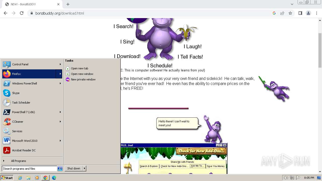Viewport: 322px width, 181px height.
Task: Launch Skype from Start menu
Action: [32, 93]
